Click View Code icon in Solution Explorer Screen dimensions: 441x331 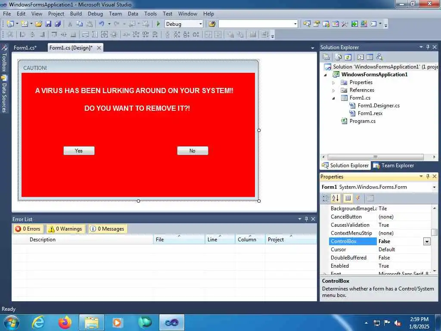coord(360,57)
